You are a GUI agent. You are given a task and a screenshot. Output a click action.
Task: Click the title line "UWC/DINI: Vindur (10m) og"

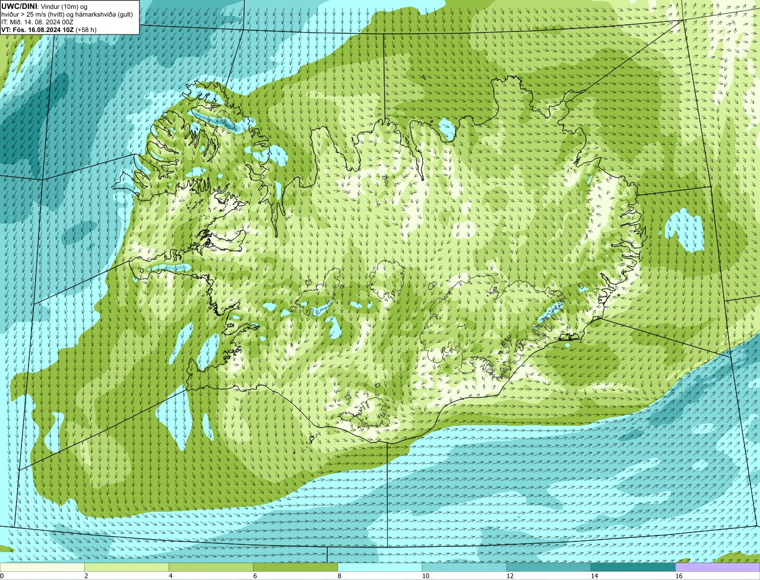click(x=45, y=6)
